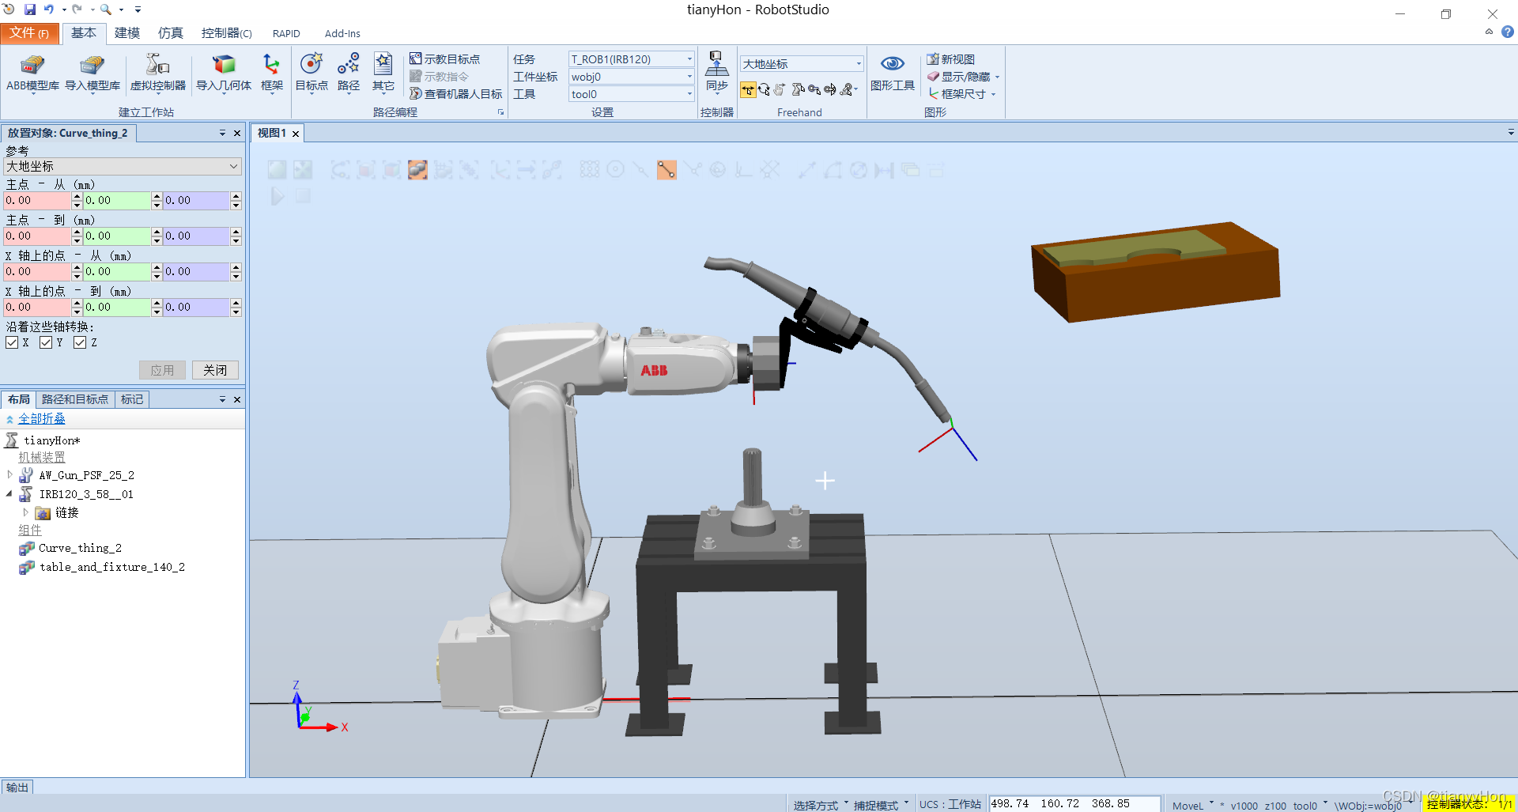1518x812 pixels.
Task: Select the Freehand jog joint tool
Action: click(x=798, y=89)
